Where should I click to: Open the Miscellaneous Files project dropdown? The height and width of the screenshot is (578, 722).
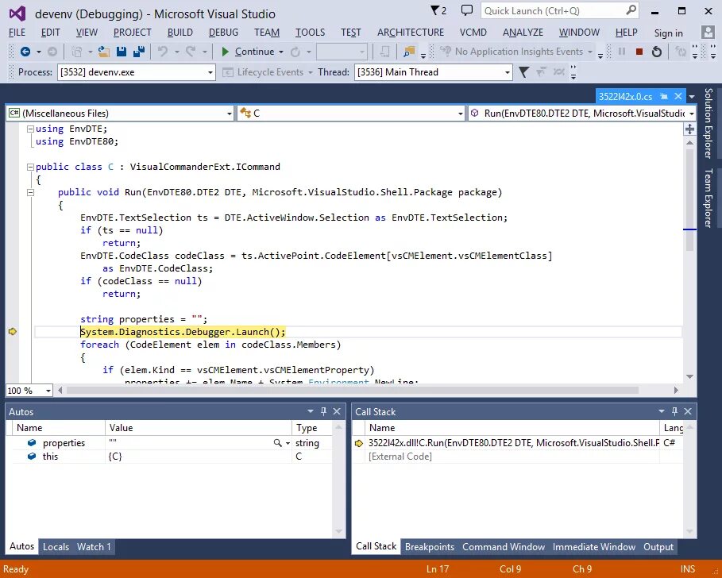229,114
